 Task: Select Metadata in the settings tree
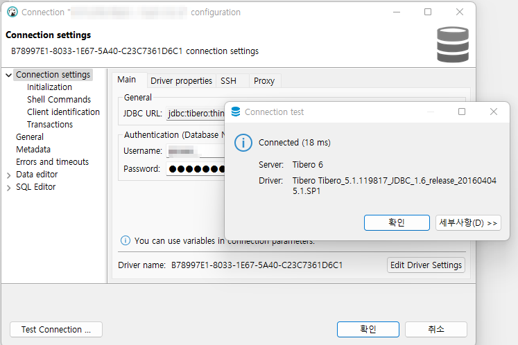click(x=33, y=150)
